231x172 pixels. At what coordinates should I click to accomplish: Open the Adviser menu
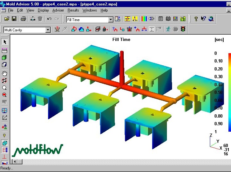58,10
